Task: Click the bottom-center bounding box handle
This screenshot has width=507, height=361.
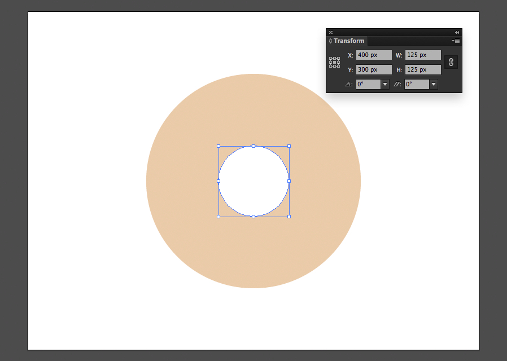Action: pyautogui.click(x=253, y=217)
